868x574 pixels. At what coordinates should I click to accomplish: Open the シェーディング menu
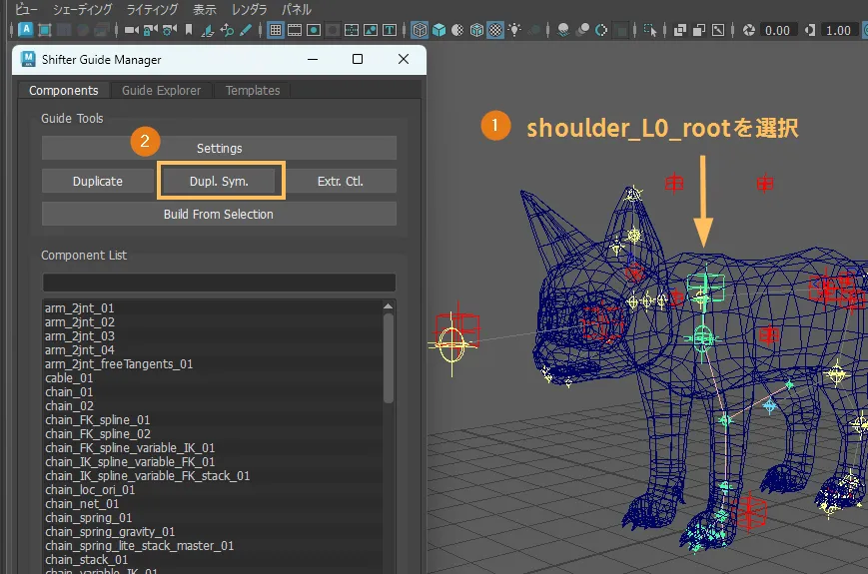pyautogui.click(x=83, y=9)
